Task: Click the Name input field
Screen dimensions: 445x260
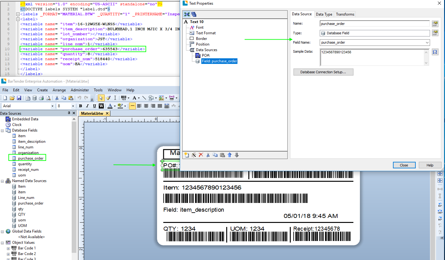Action: pyautogui.click(x=375, y=24)
